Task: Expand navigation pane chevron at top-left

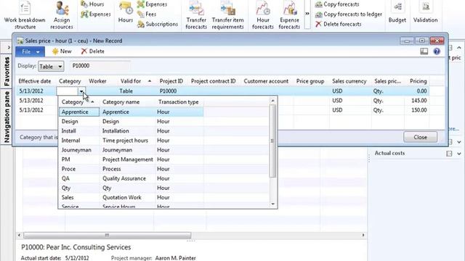Action: tap(8, 47)
